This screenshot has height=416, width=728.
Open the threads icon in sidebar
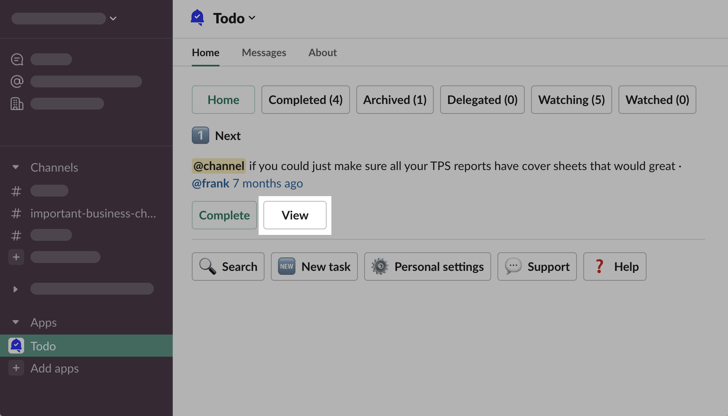pyautogui.click(x=17, y=59)
